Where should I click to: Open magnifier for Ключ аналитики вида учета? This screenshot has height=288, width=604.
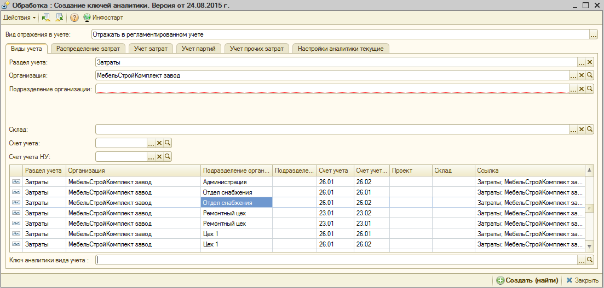pyautogui.click(x=590, y=260)
